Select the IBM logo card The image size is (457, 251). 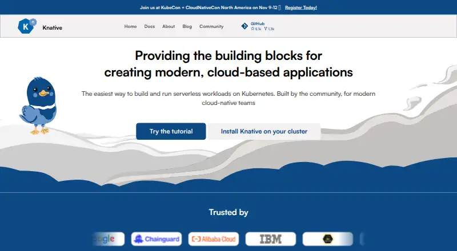pyautogui.click(x=271, y=239)
